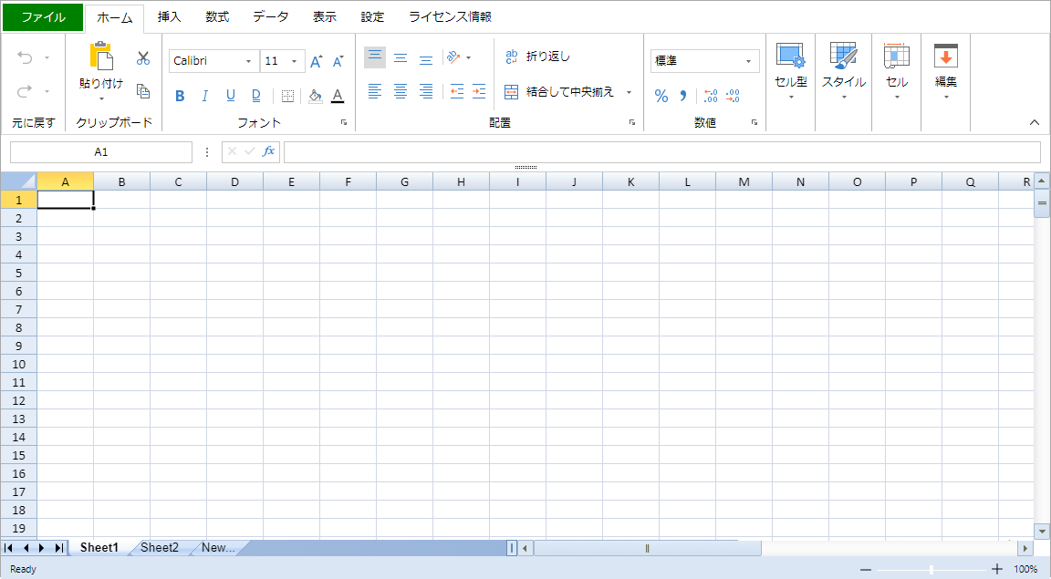Viewport: 1051px width, 579px height.
Task: Open the 標準 number format dropdown
Action: (x=748, y=61)
